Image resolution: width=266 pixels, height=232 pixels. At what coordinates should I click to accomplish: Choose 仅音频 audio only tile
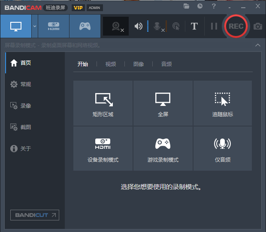pos(223,148)
